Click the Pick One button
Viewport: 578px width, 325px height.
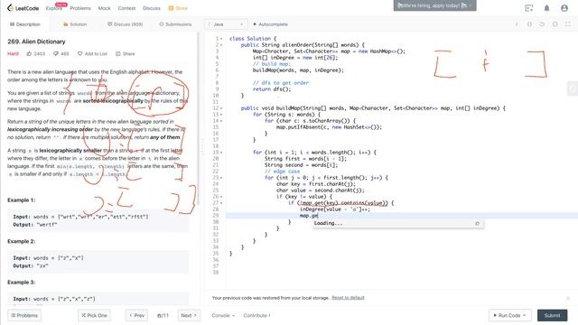point(94,315)
